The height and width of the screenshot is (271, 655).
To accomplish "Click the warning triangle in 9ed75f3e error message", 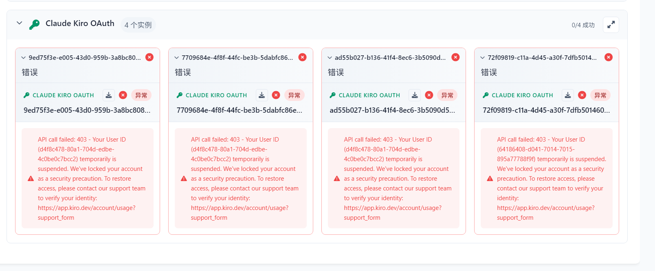I will point(31,179).
